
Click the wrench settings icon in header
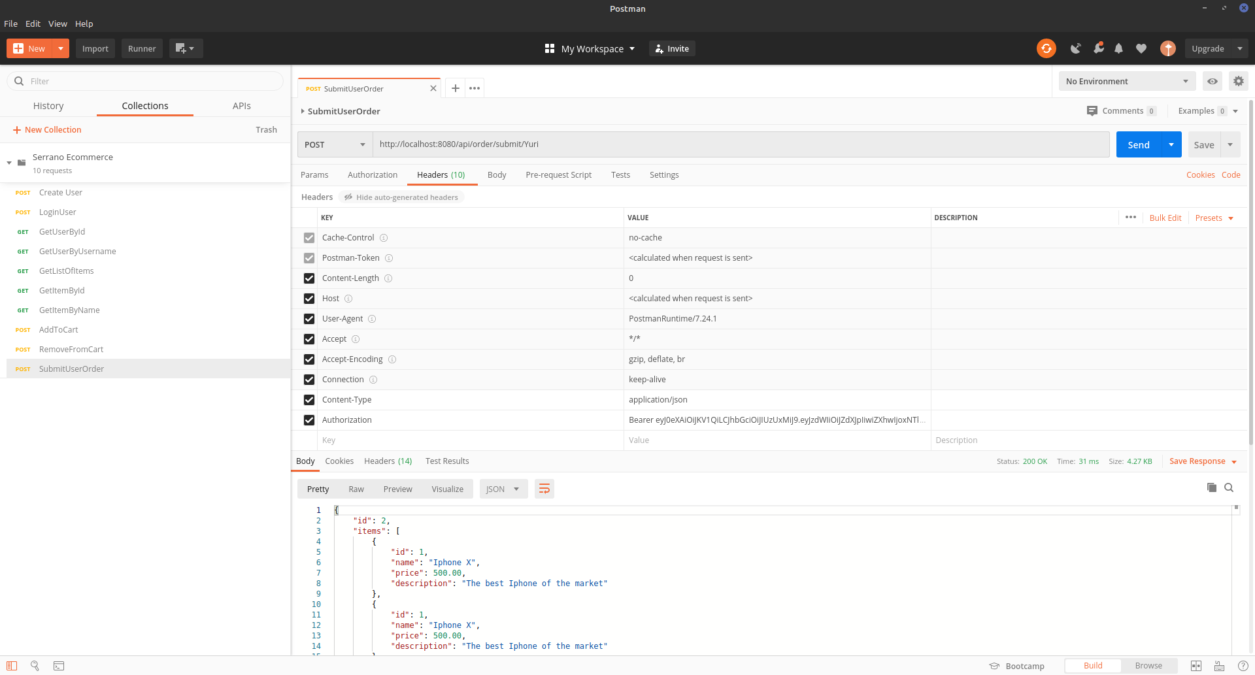(x=1098, y=48)
